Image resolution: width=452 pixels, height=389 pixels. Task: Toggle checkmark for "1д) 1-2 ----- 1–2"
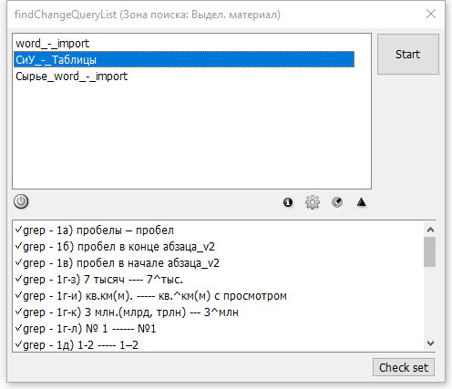pos(18,344)
